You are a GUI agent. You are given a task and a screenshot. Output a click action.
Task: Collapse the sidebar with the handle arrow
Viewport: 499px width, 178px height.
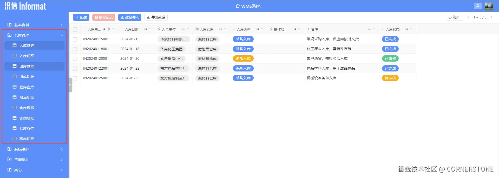[70, 85]
